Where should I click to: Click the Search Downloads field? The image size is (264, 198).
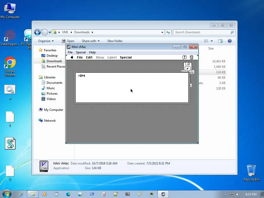click(x=202, y=32)
